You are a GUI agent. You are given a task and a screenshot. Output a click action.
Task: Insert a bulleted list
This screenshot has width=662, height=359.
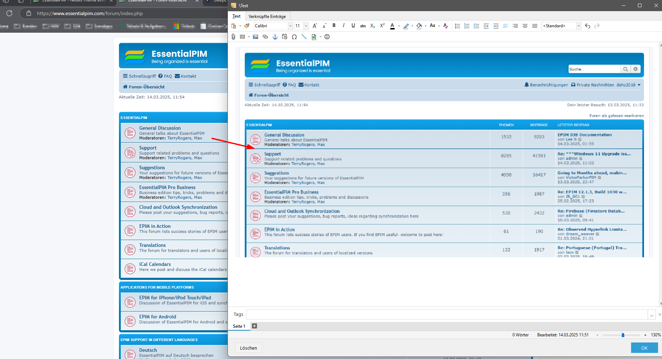pyautogui.click(x=457, y=26)
